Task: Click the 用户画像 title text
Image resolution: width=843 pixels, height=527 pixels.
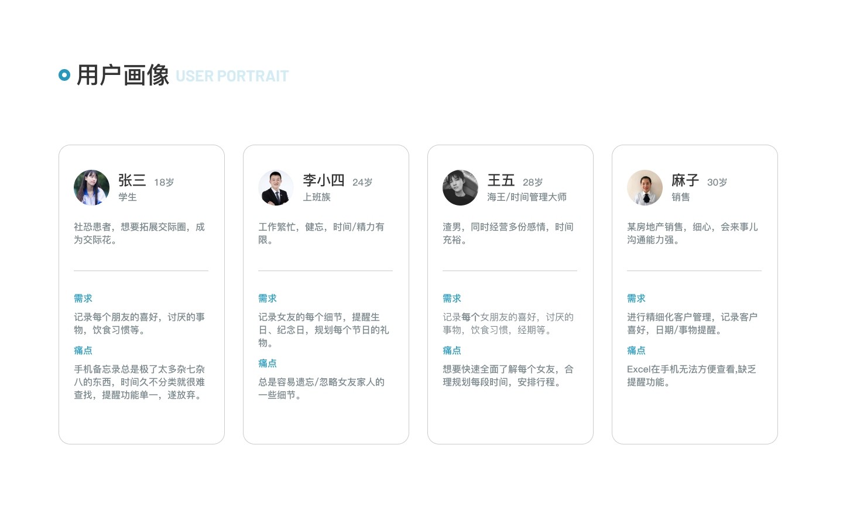Action: (x=123, y=76)
